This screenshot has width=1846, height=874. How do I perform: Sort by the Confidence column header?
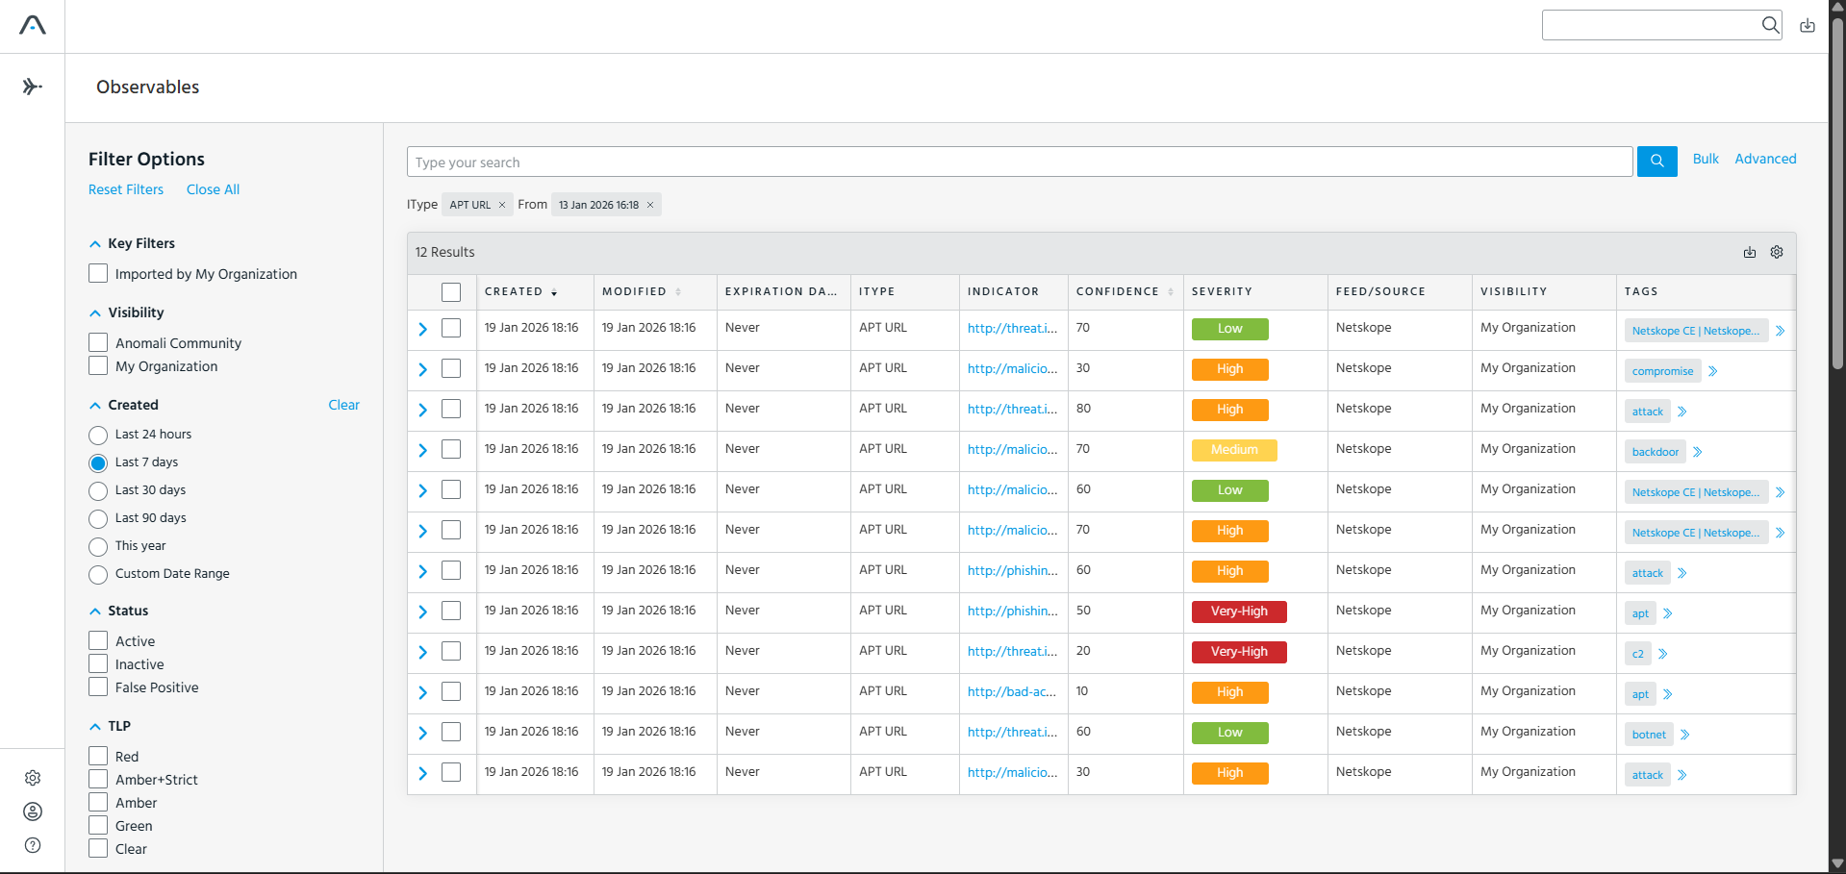coord(1118,291)
